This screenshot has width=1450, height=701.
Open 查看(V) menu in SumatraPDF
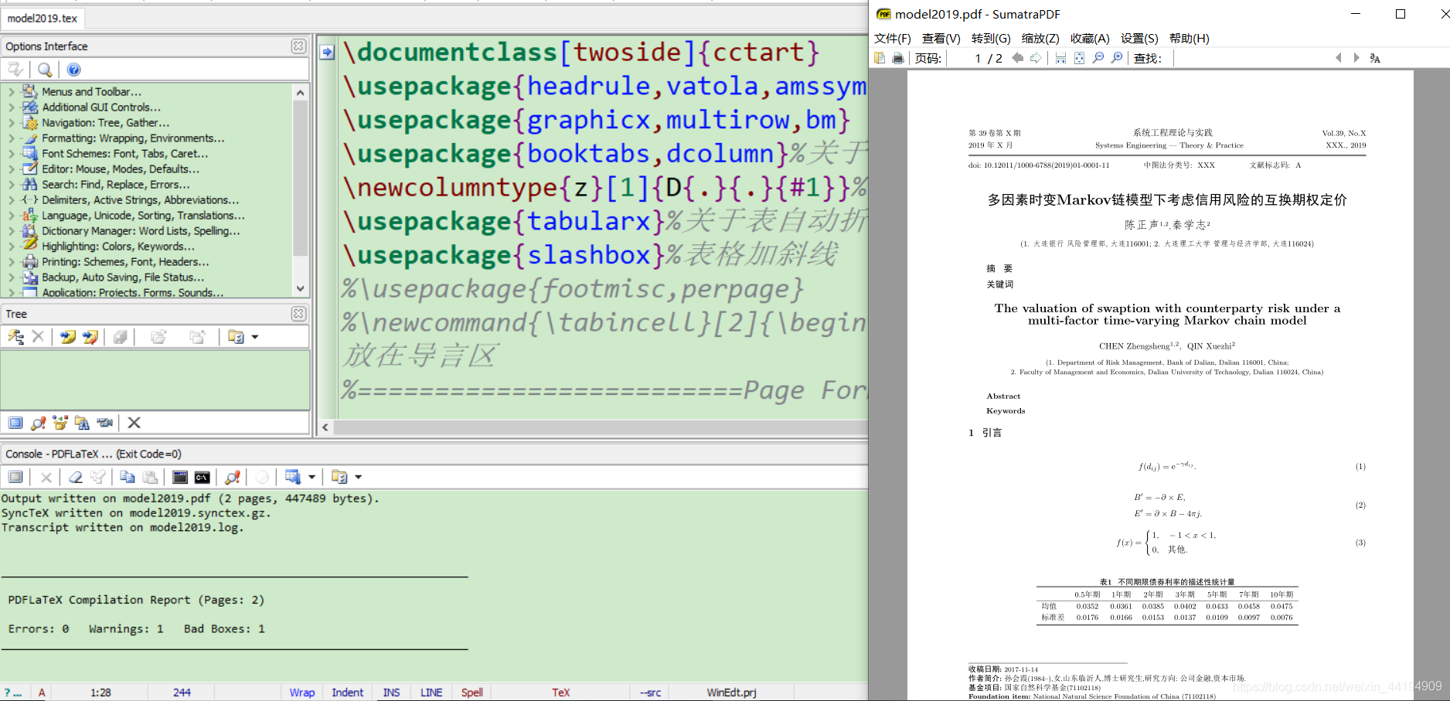941,39
